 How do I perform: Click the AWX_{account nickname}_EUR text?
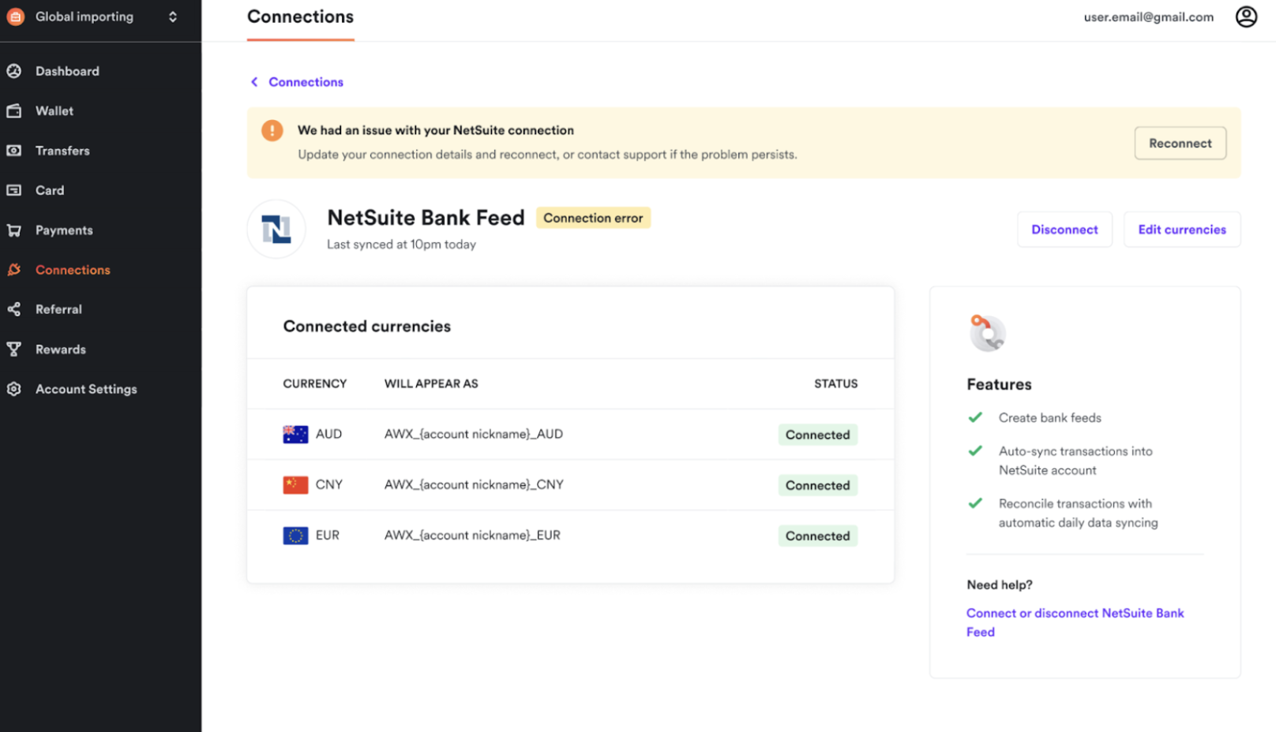[472, 535]
